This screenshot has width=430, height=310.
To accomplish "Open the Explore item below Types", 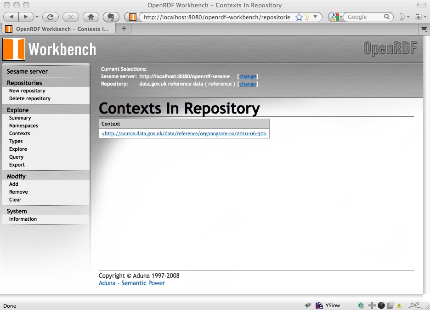I will click(18, 149).
